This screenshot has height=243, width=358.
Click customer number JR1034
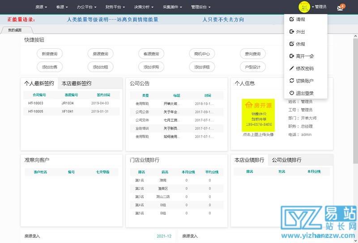point(68,103)
